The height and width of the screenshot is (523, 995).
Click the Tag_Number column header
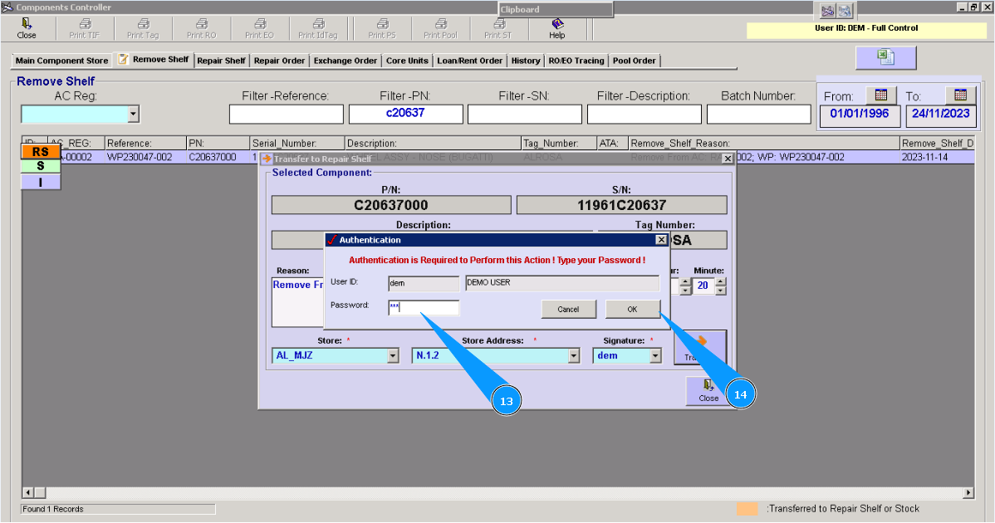tap(558, 144)
